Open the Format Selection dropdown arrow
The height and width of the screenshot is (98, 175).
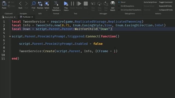[x=60, y=10]
